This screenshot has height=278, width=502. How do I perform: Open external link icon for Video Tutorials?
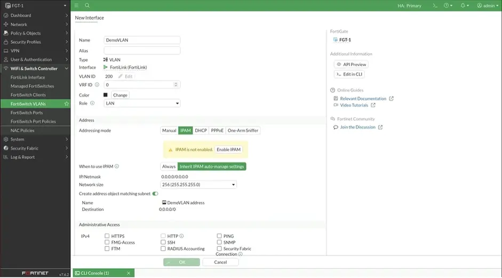click(373, 105)
